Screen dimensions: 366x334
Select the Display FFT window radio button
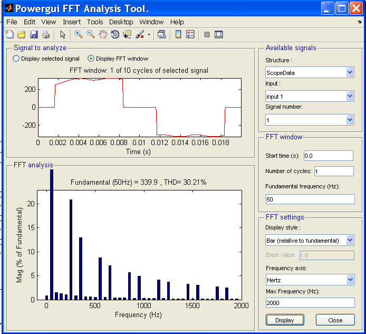pyautogui.click(x=91, y=59)
